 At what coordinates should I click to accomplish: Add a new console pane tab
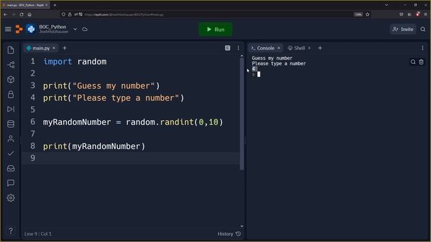tap(320, 48)
